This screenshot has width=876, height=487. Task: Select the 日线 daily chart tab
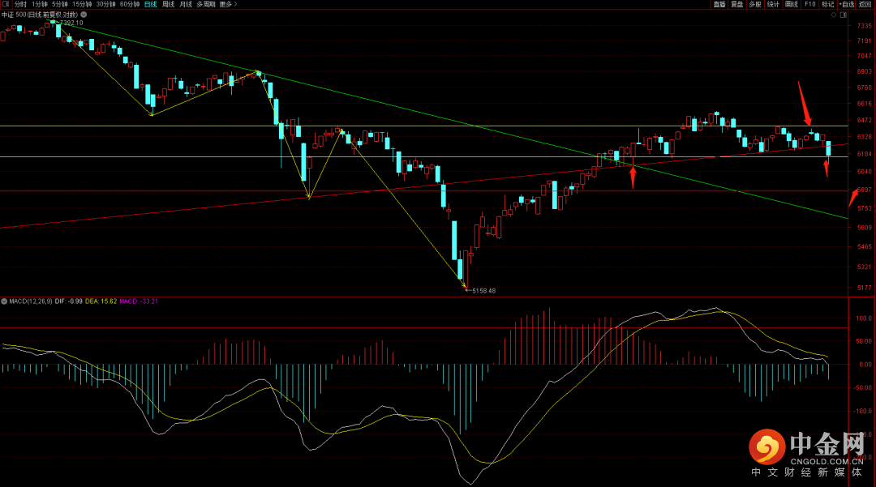(150, 4)
